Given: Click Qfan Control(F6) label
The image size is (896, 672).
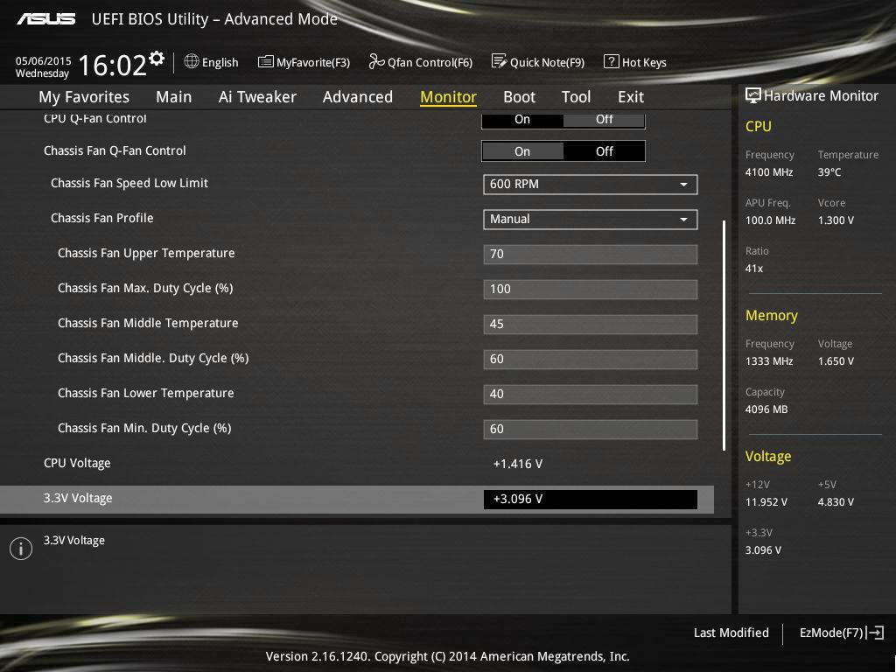Looking at the screenshot, I should (x=430, y=62).
